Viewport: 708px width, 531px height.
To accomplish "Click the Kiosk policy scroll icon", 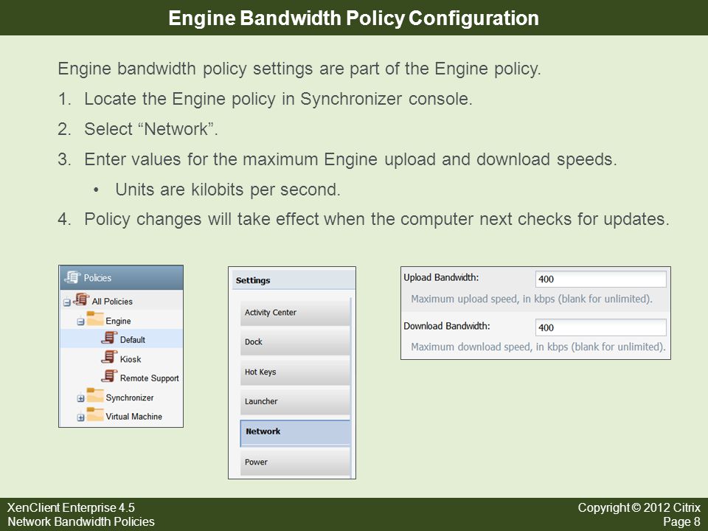I will (x=109, y=357).
